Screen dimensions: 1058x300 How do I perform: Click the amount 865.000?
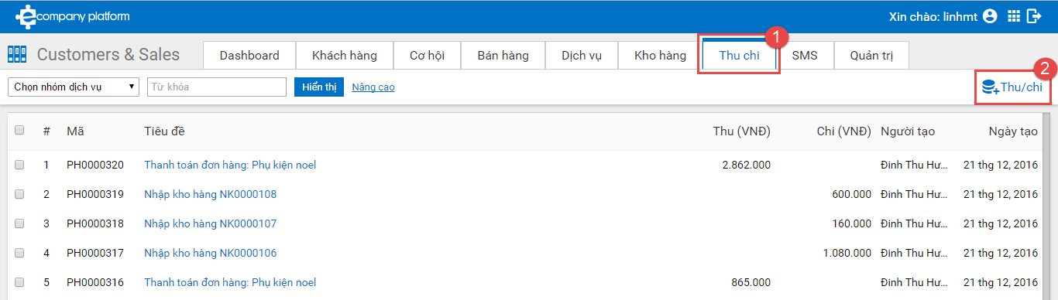coord(751,282)
